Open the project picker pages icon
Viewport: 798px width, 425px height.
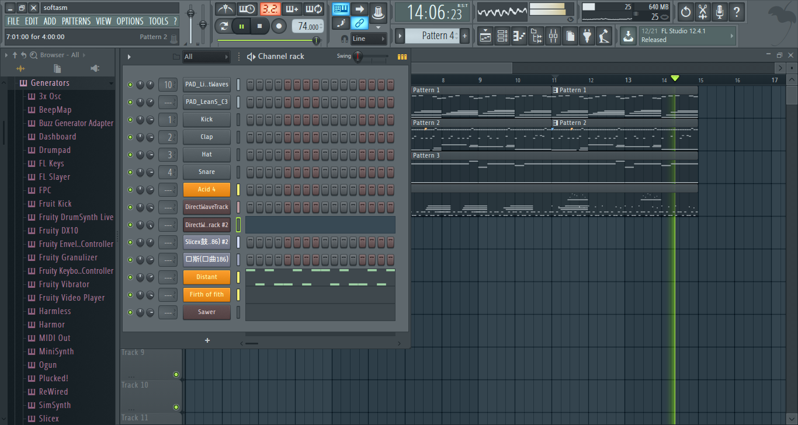click(x=570, y=36)
